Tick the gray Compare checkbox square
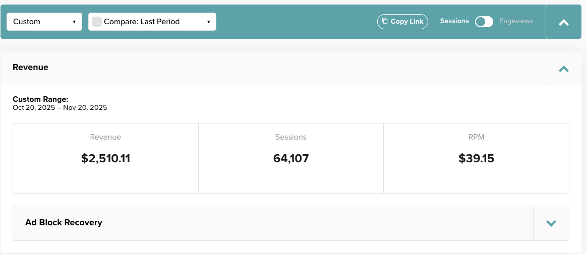The image size is (587, 254). coord(97,22)
